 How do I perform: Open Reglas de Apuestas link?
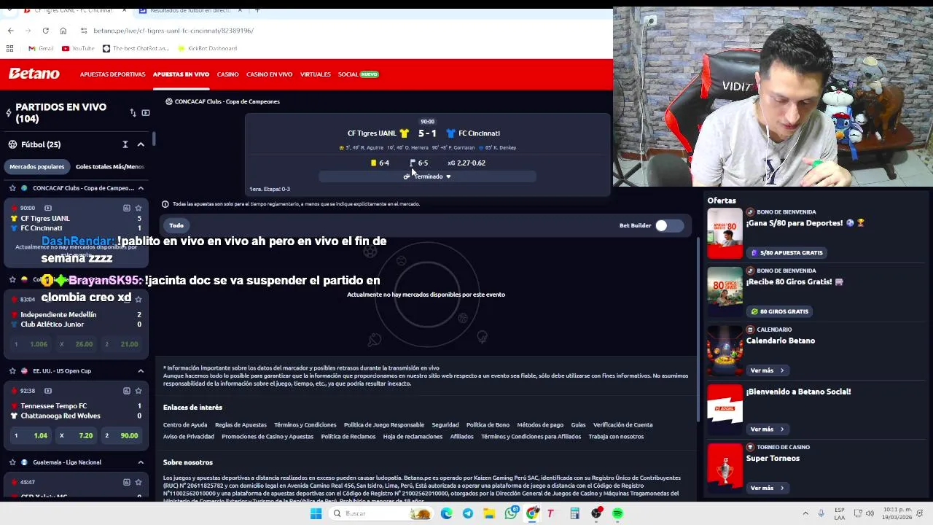(x=241, y=424)
